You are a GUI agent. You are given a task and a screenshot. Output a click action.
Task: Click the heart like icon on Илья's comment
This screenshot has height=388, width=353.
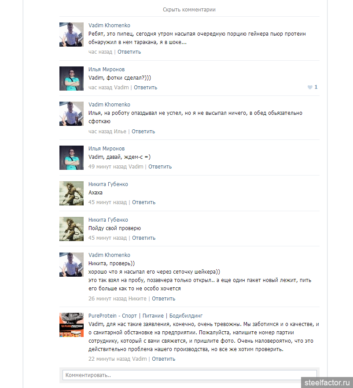coord(310,87)
